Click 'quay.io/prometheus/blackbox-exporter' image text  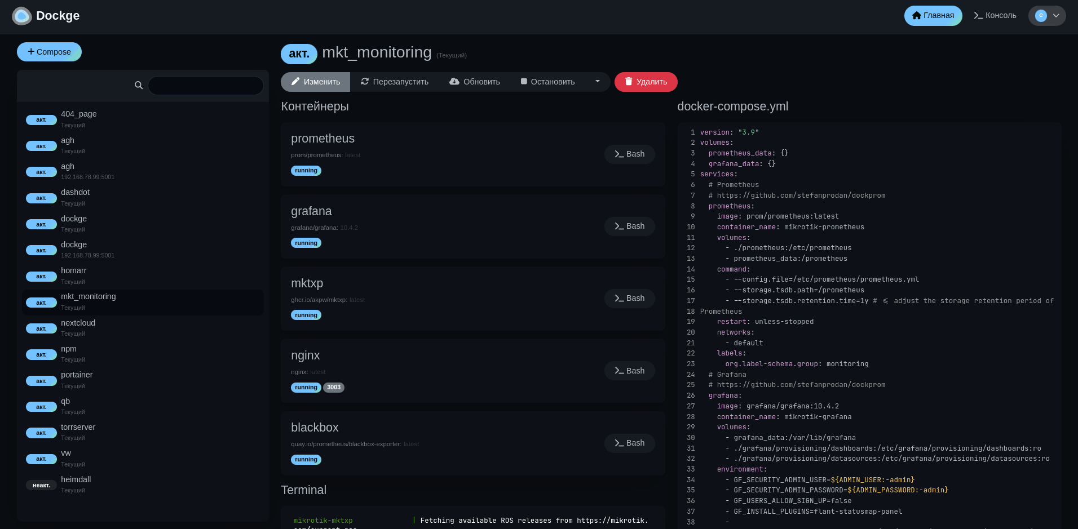coord(346,444)
